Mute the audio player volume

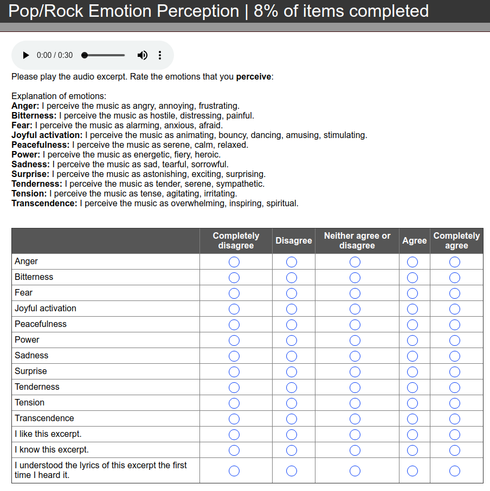(143, 55)
